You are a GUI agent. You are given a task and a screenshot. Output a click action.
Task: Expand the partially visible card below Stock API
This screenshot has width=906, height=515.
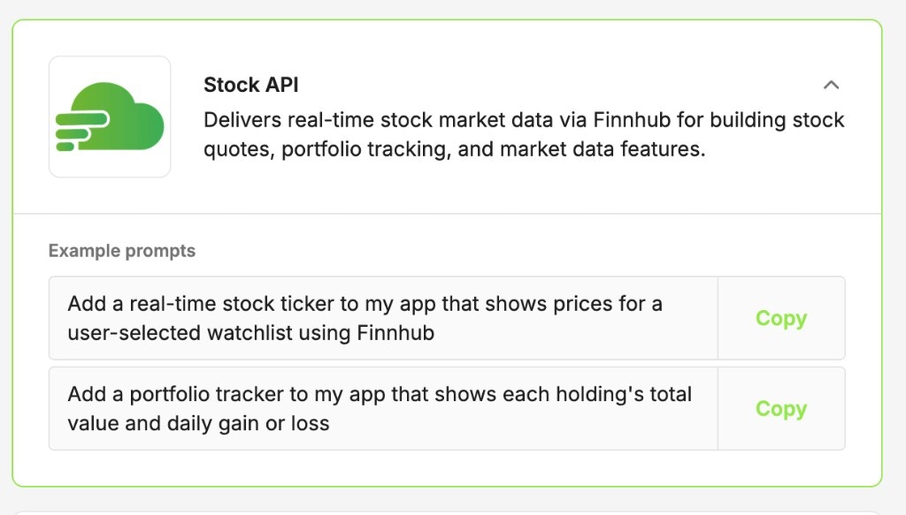[x=453, y=511]
